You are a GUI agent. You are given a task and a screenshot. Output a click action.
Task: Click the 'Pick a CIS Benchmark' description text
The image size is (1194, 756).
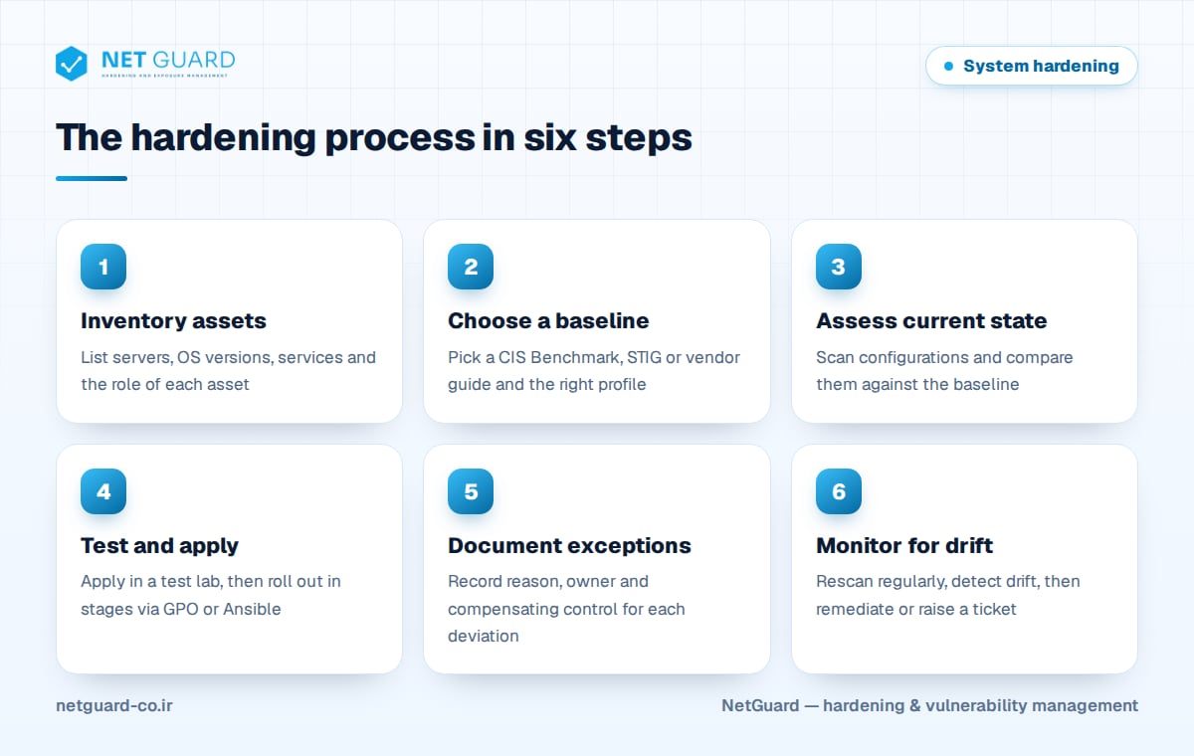[594, 370]
